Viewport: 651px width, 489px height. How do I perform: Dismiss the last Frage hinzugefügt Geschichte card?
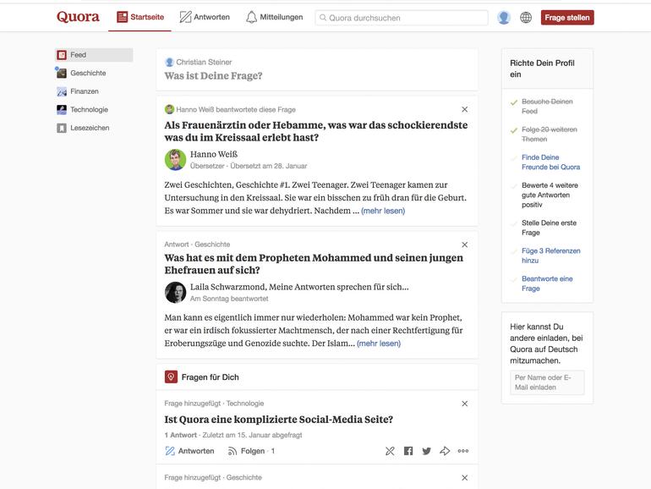point(465,478)
